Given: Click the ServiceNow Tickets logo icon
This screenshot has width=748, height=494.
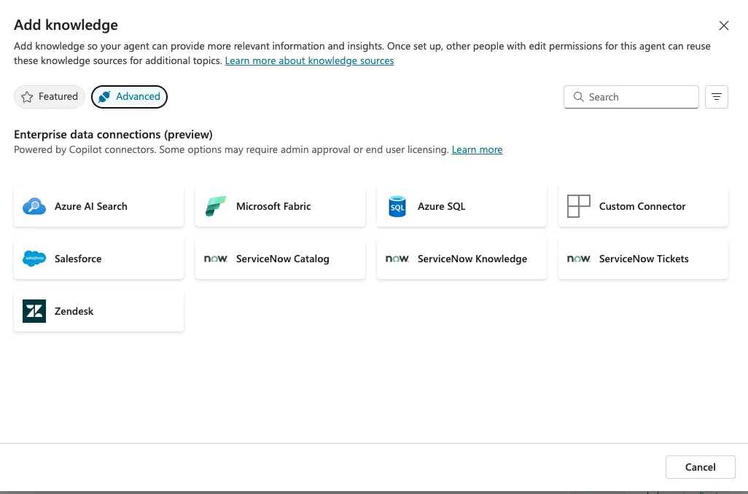Looking at the screenshot, I should (x=579, y=259).
